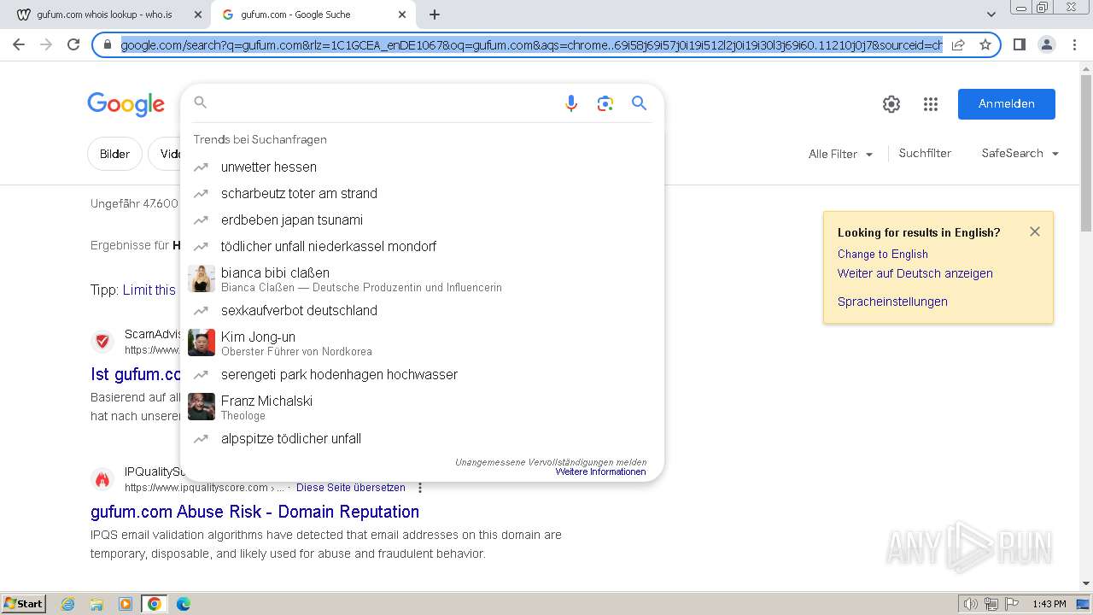Open more options for IPQualityScore result
Viewport: 1093px width, 615px height.
(420, 488)
